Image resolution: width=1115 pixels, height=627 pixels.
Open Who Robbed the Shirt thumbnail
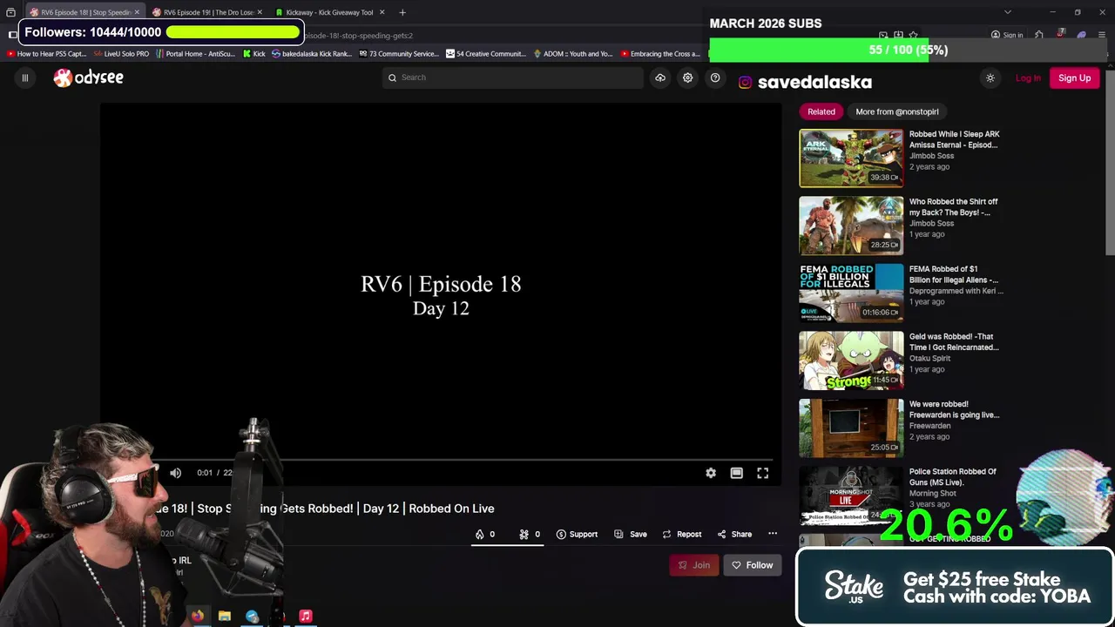(x=851, y=226)
